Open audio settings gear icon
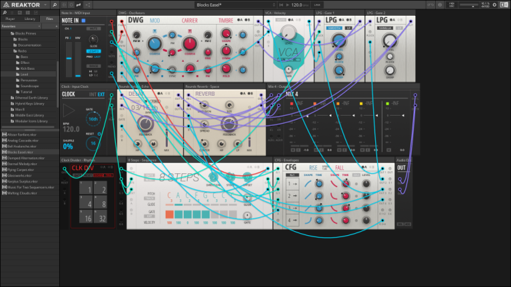Viewport: 511px width, 287px height. pyautogui.click(x=494, y=5)
